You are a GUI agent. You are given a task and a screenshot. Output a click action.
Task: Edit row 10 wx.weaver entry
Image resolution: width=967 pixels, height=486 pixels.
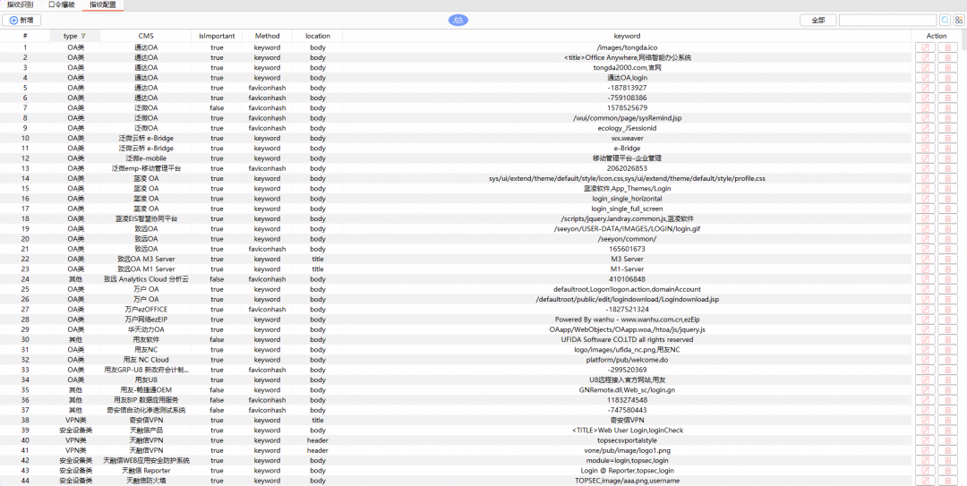point(925,138)
